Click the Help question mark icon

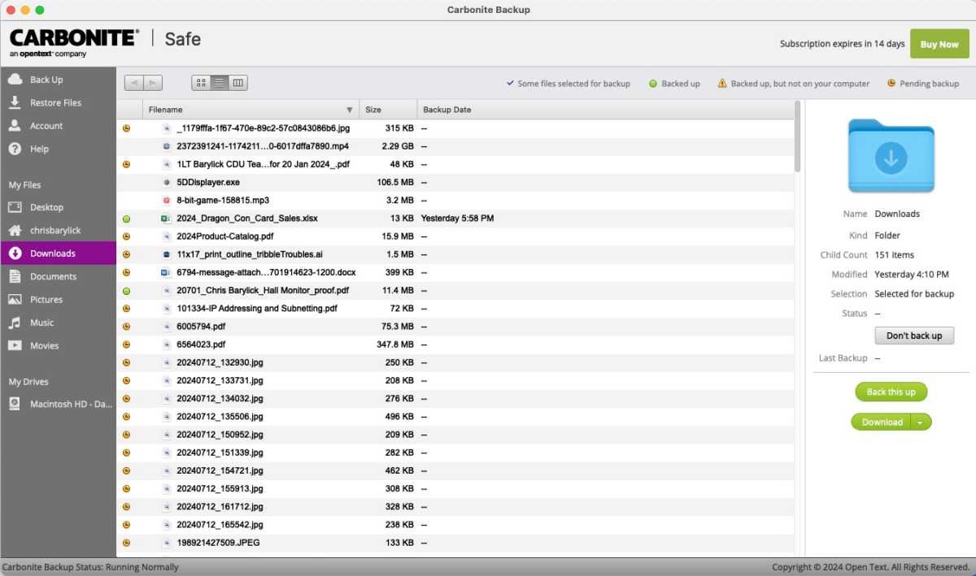pyautogui.click(x=15, y=149)
